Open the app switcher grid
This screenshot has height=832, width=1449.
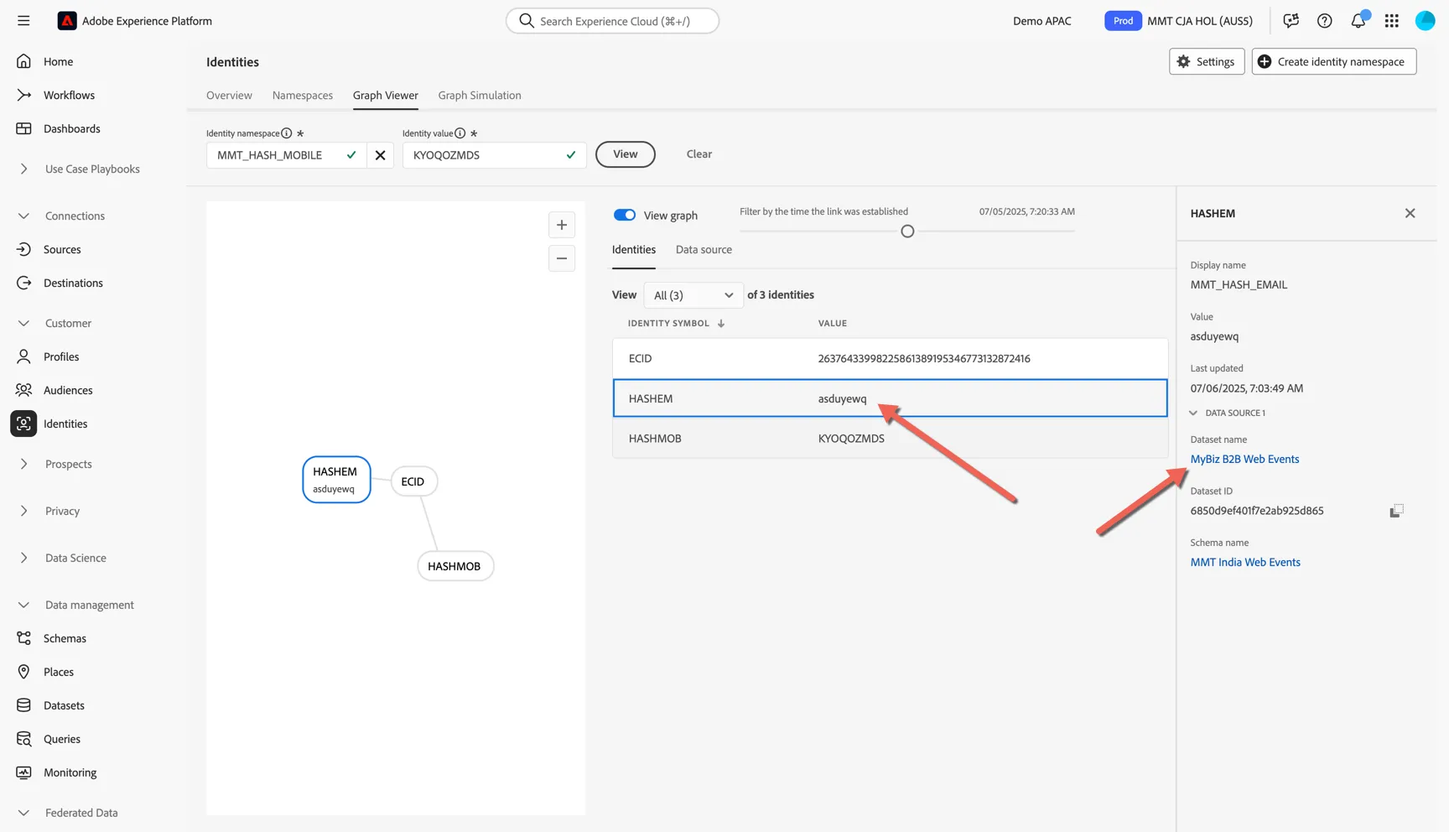[1392, 21]
